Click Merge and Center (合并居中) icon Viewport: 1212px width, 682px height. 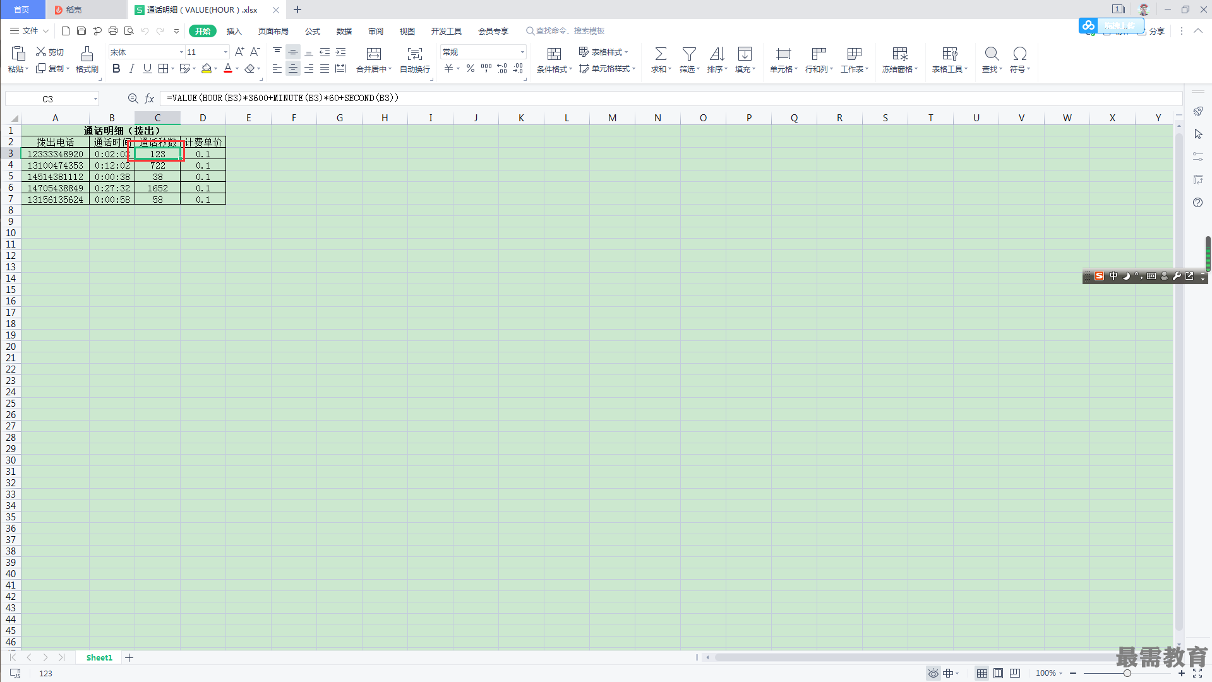point(374,54)
